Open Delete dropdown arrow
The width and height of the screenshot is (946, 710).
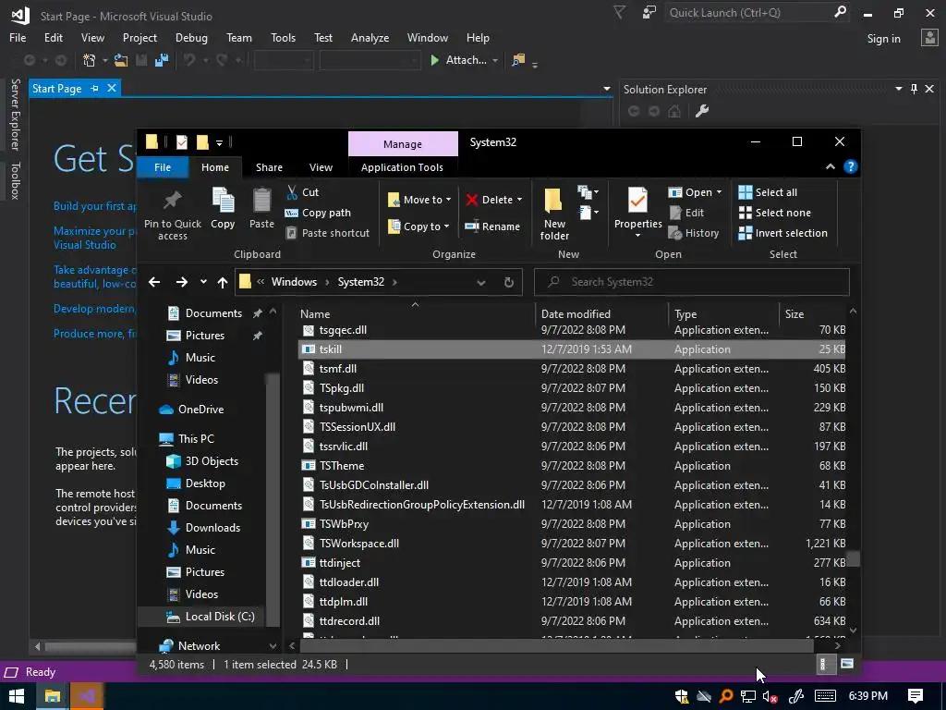pyautogui.click(x=519, y=200)
